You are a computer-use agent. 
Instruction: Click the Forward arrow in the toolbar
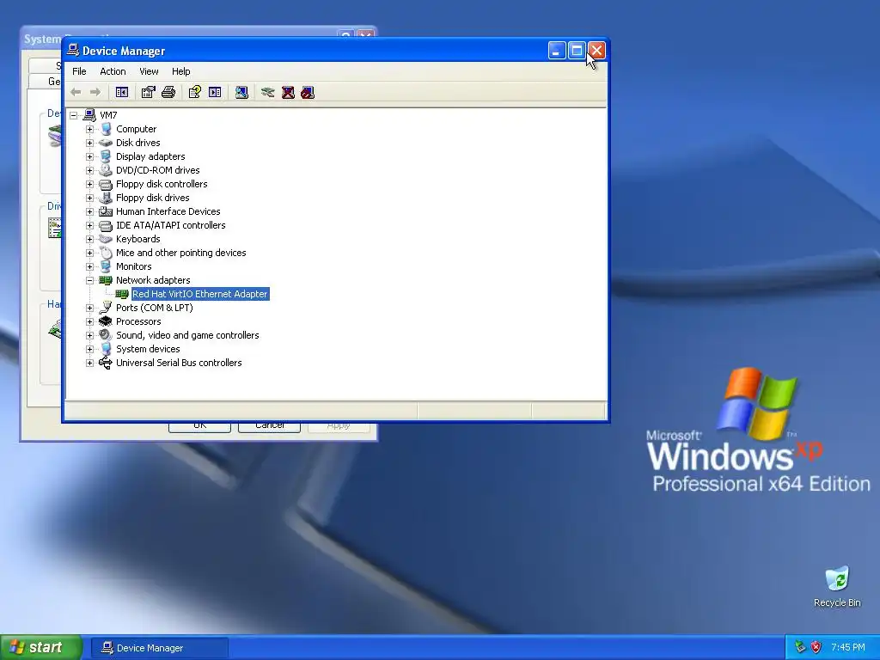(95, 92)
